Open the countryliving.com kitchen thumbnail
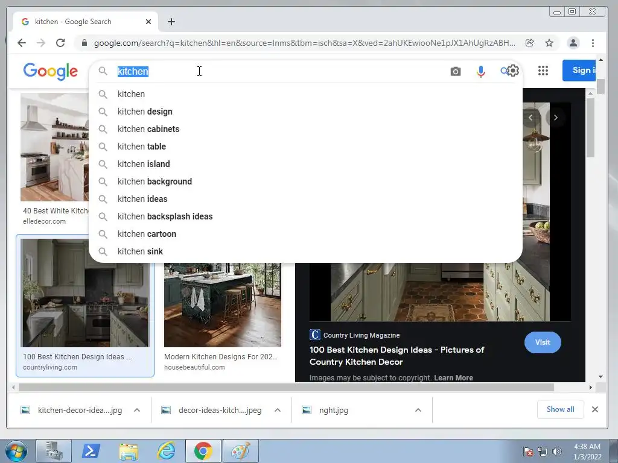 (84, 292)
